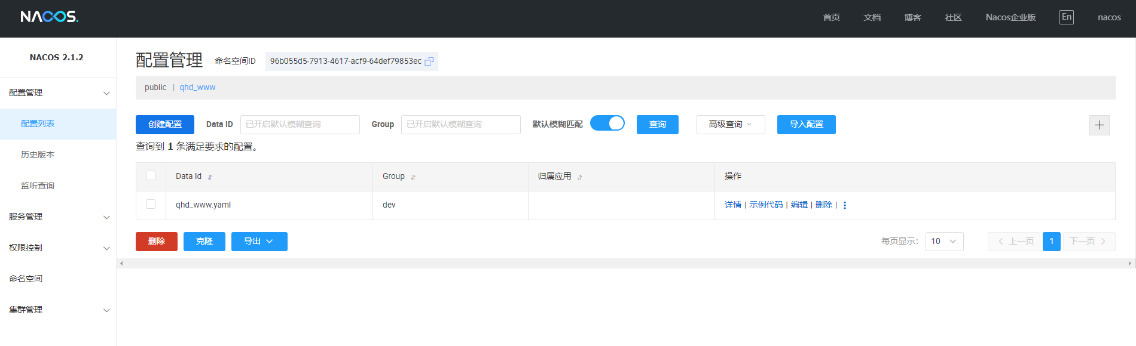Toggle the 默认模糊匹配 switch

coord(607,123)
